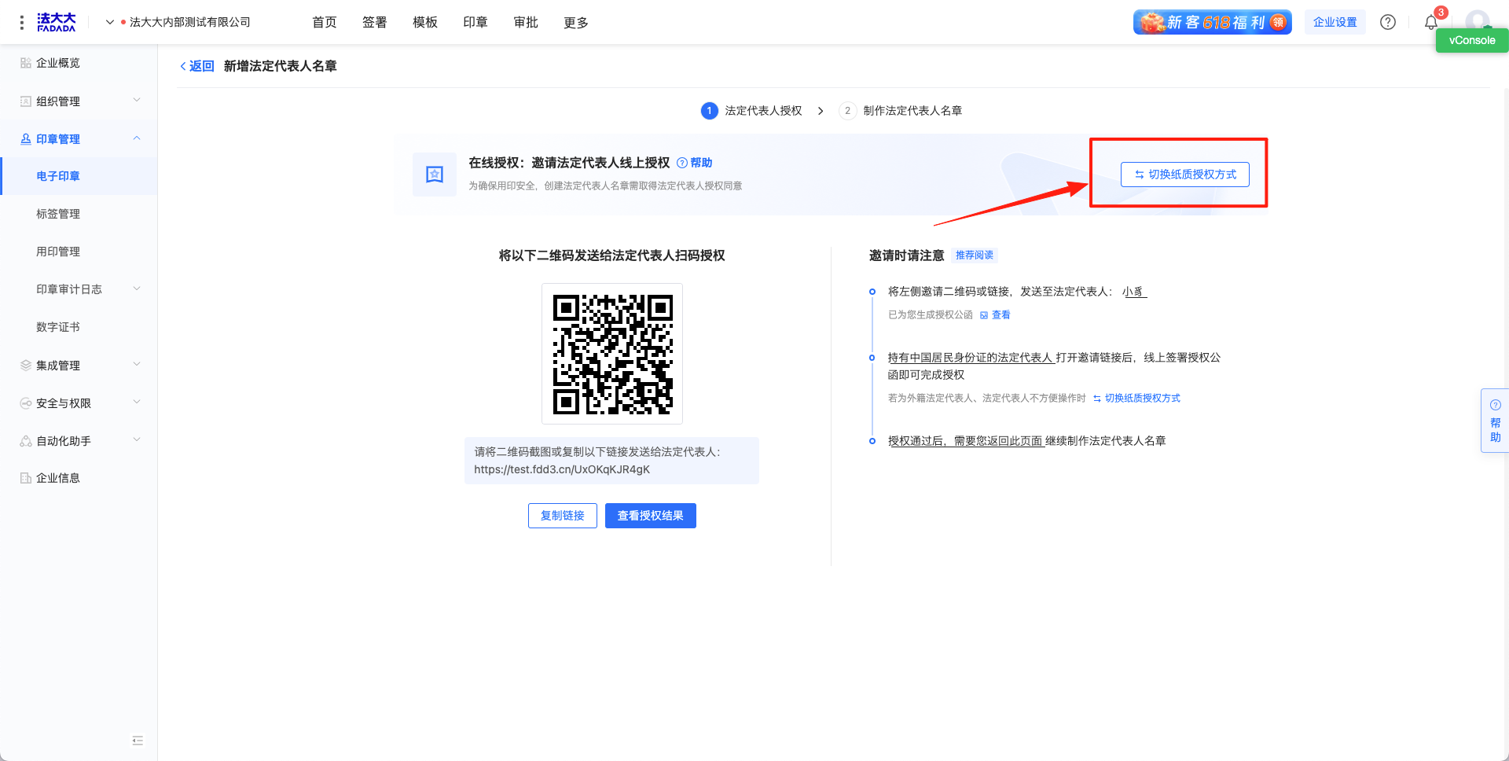Click the 企业信息 building icon
The height and width of the screenshot is (761, 1509).
coord(26,478)
